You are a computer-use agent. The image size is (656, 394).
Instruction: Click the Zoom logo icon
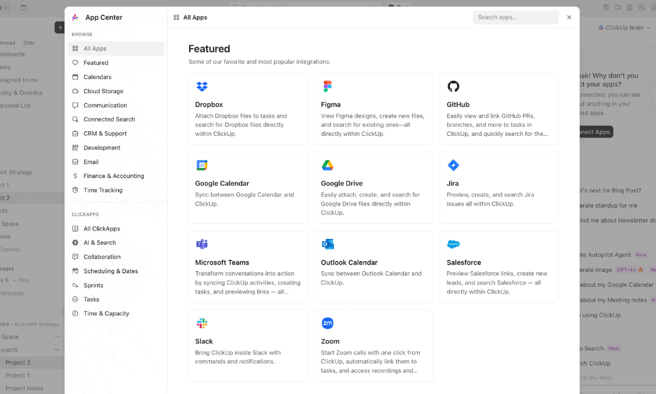327,323
